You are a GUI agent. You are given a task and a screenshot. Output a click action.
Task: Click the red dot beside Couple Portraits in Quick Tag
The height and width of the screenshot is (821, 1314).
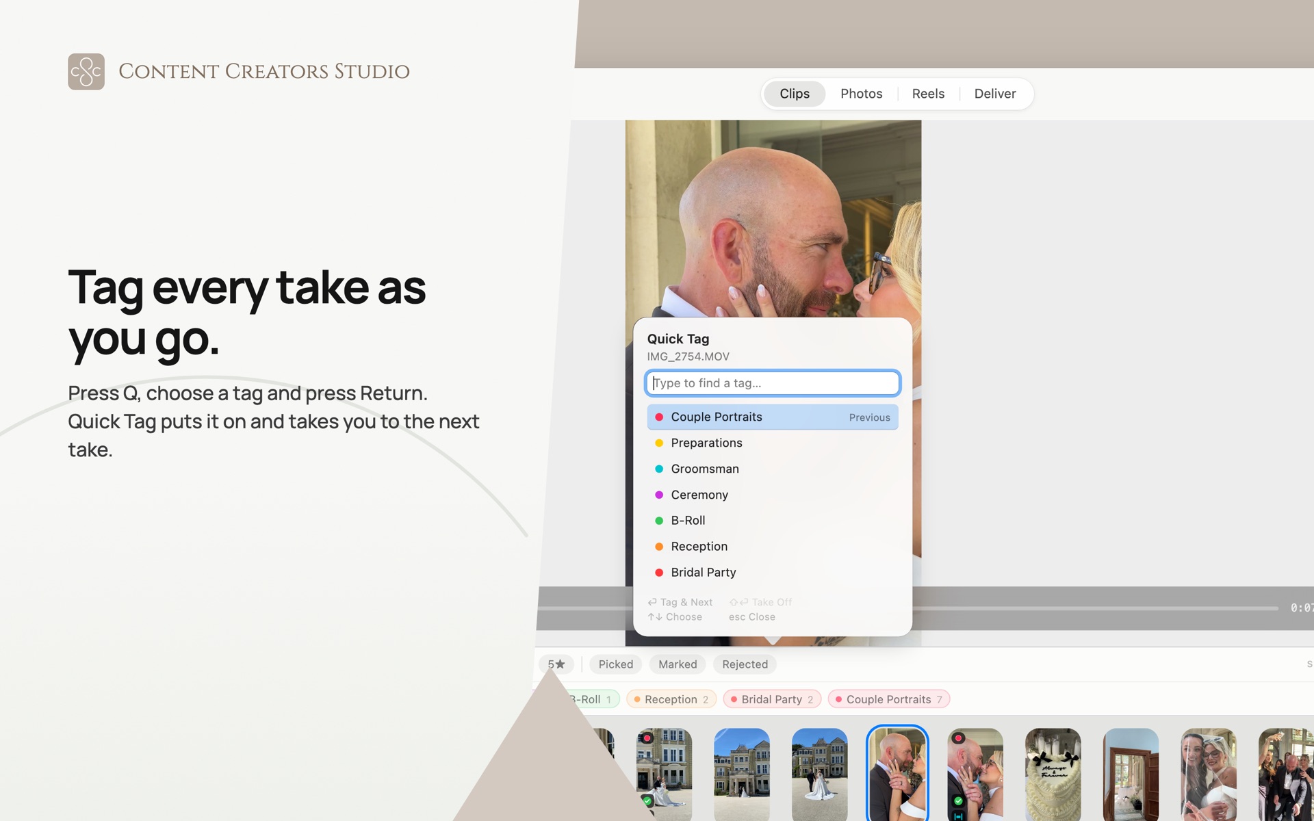pyautogui.click(x=659, y=417)
